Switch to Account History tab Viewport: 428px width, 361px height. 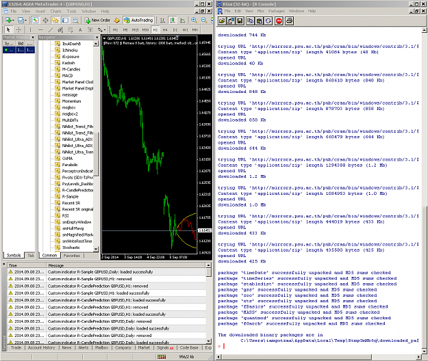42,347
